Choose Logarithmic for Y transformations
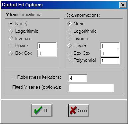This screenshot has width=128, height=124. pyautogui.click(x=11, y=31)
